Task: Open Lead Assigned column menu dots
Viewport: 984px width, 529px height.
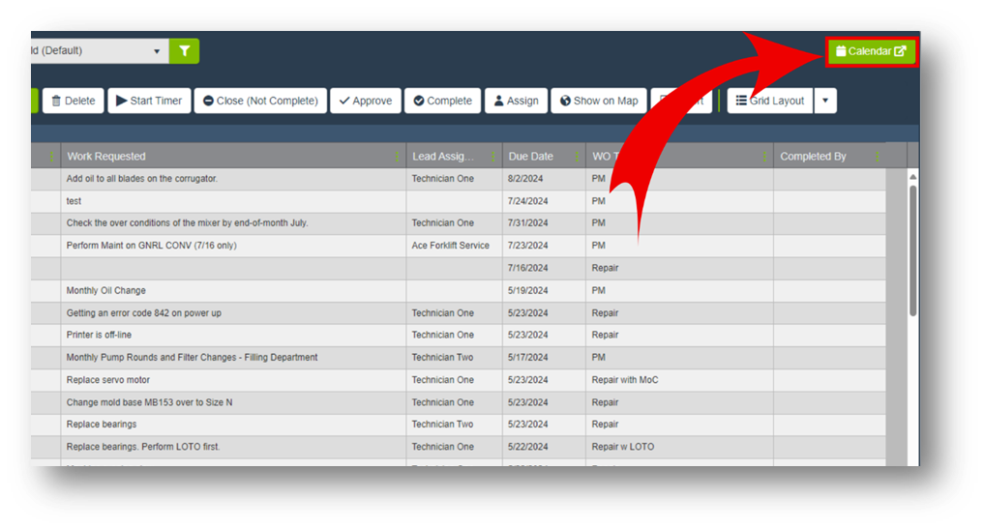Action: coord(493,157)
